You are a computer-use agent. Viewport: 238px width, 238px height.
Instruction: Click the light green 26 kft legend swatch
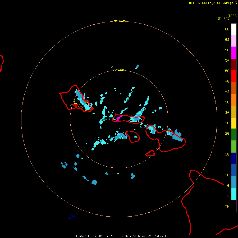click(x=234, y=147)
